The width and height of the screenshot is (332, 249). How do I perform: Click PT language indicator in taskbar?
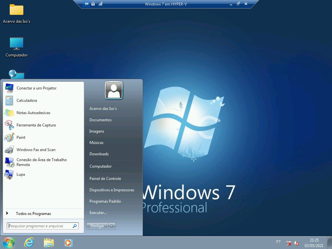tap(279, 242)
